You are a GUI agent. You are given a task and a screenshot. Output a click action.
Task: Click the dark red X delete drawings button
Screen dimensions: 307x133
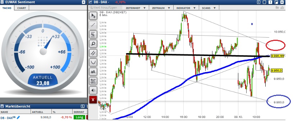coord(93,100)
